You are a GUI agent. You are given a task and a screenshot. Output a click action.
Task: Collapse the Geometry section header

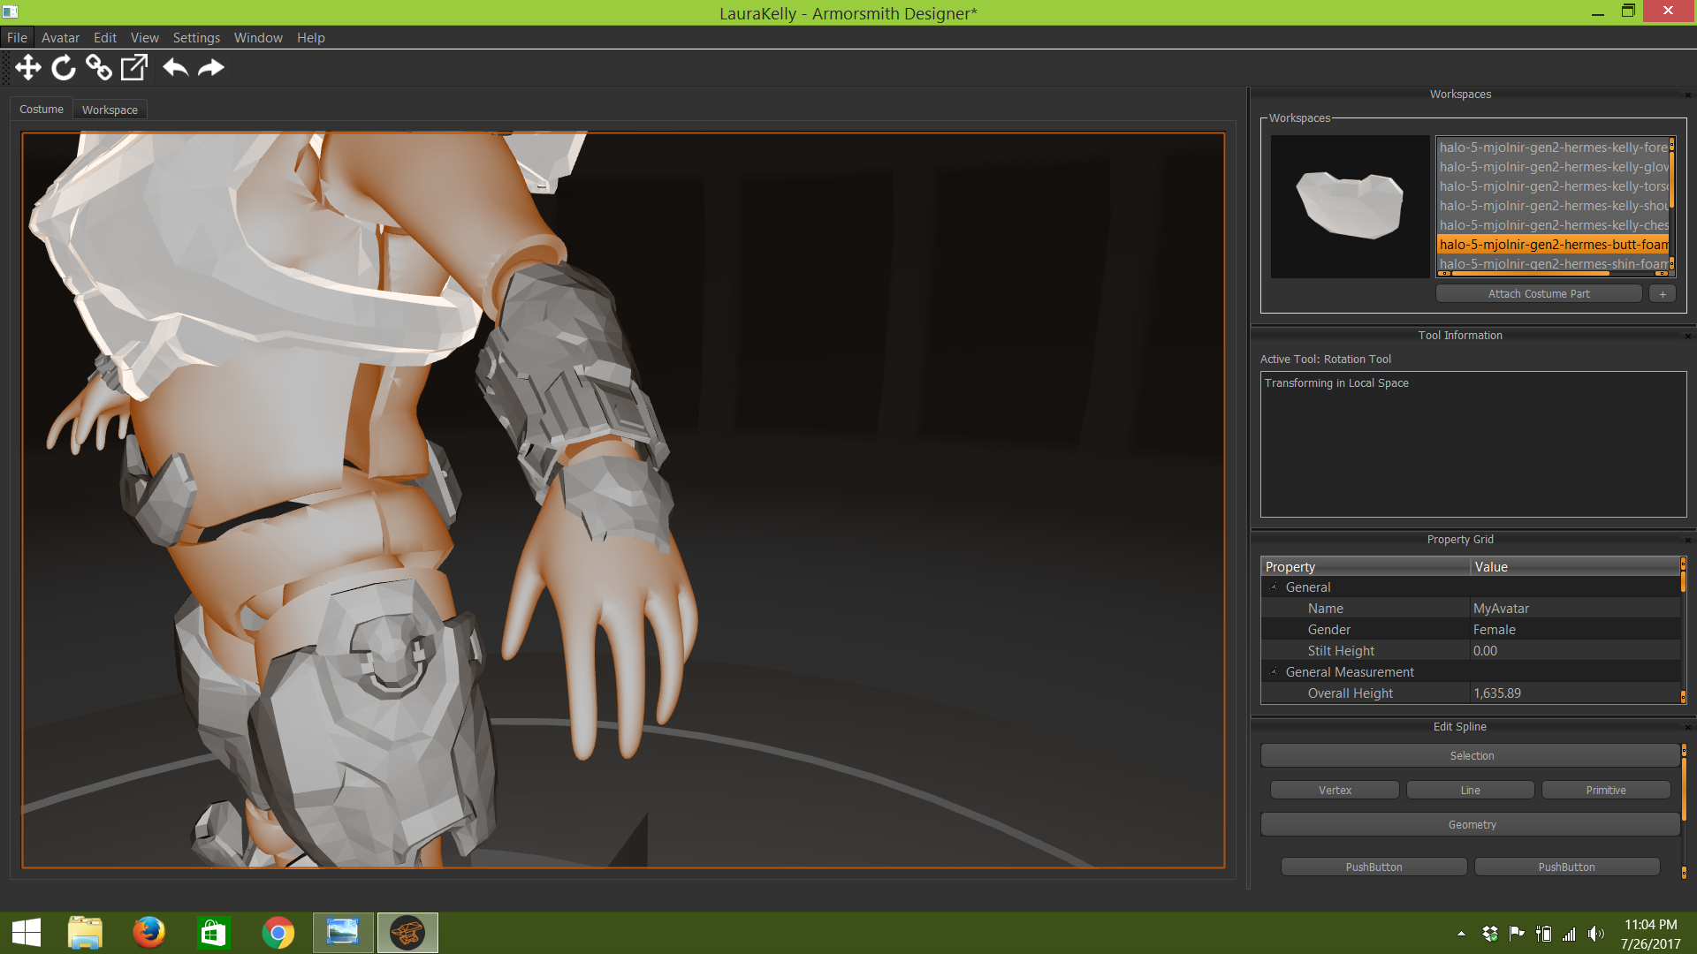point(1471,825)
